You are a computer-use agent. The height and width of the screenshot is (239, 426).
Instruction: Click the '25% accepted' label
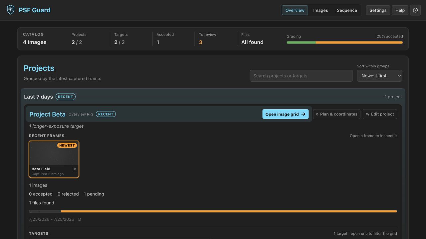click(x=390, y=37)
